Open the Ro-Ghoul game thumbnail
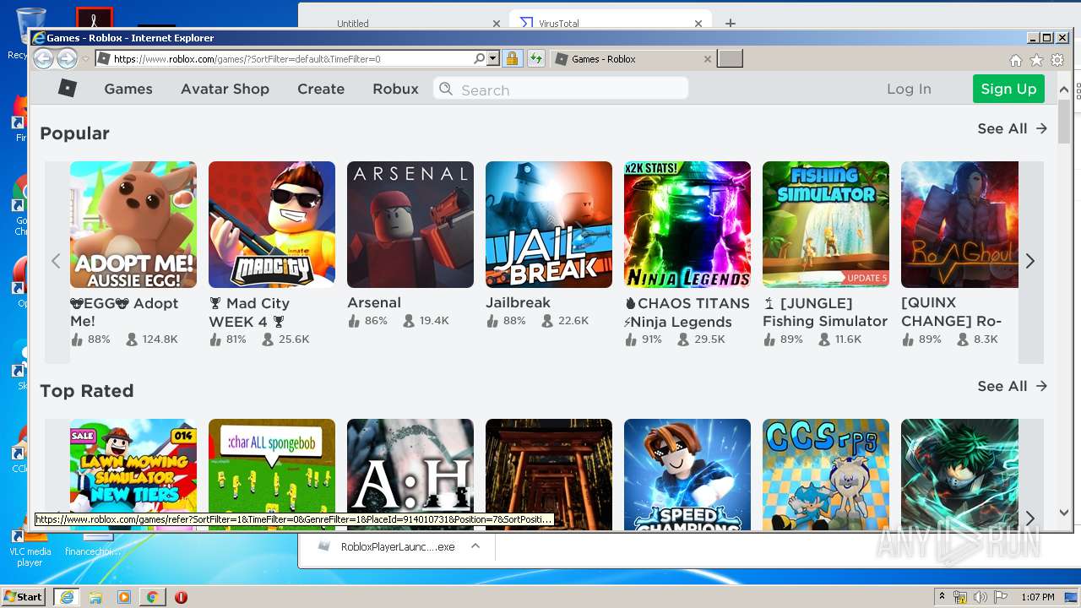 tap(959, 225)
